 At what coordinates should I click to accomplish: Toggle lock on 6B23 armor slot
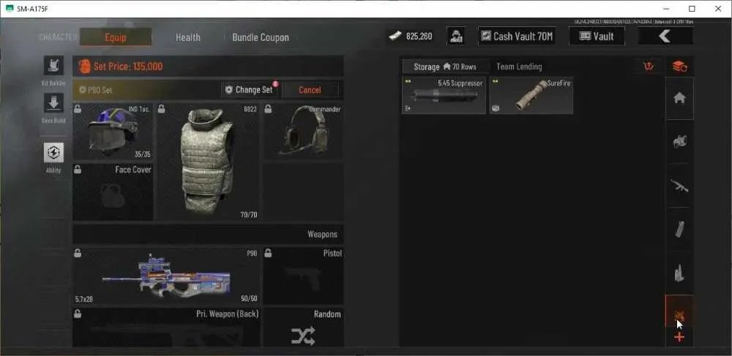[161, 109]
